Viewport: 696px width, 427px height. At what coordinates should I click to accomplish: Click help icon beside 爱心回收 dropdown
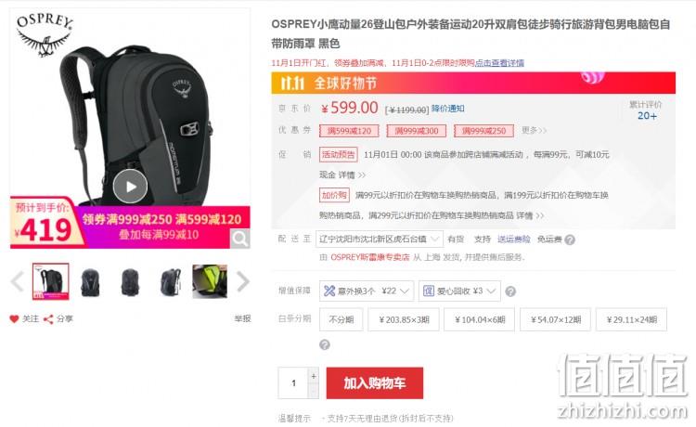pyautogui.click(x=510, y=291)
